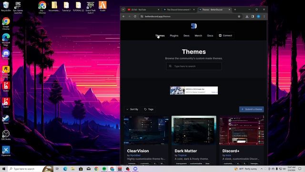Click the themes search field
Screen dimensions: 305x172
point(194,66)
